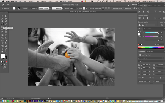Click Horizontal Align Left icon
The width and height of the screenshot is (165, 103).
(x=139, y=12)
